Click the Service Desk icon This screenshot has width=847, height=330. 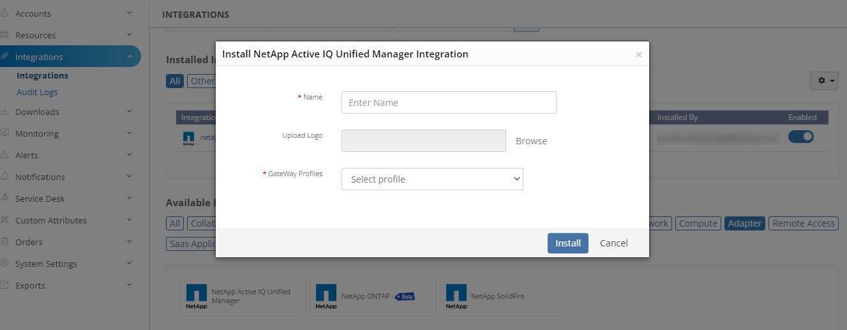[x=4, y=199]
